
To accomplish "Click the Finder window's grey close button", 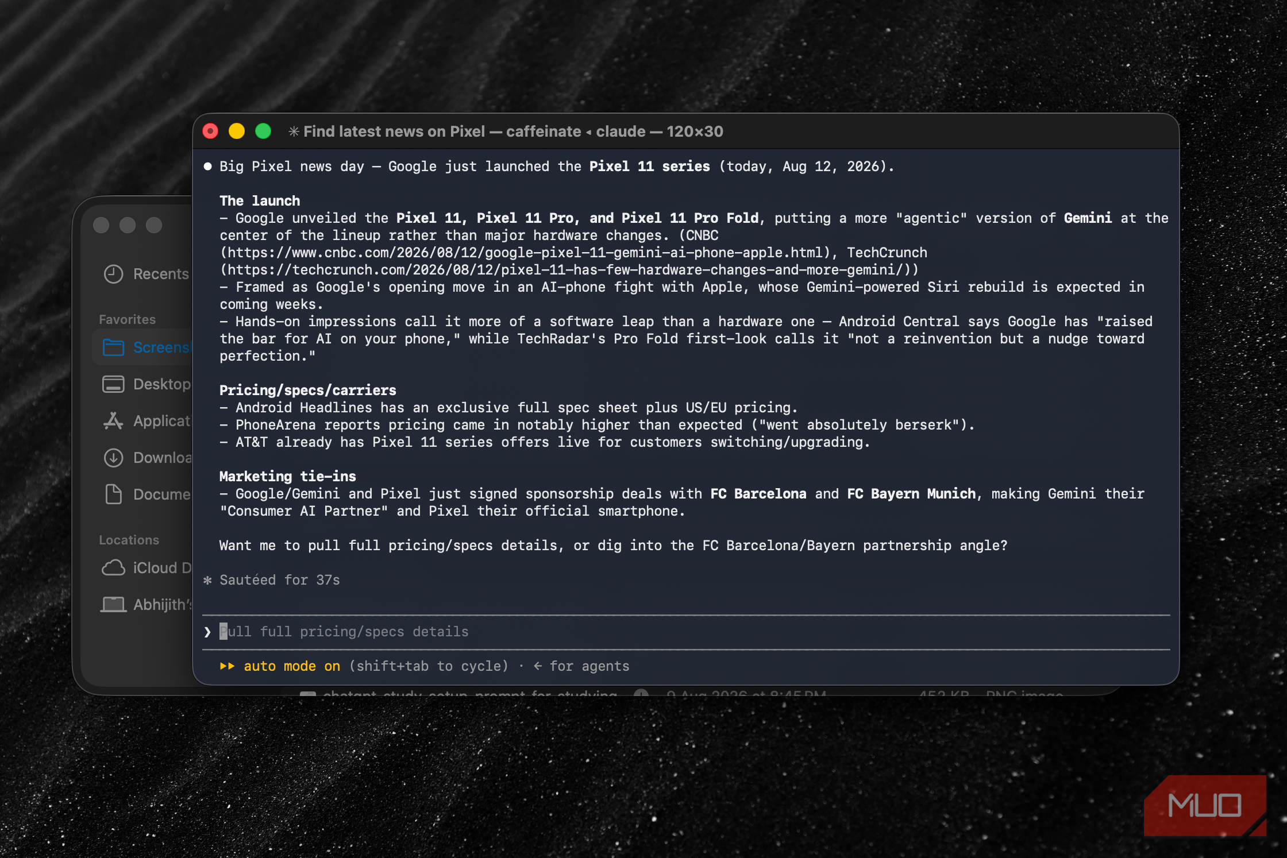I will (101, 225).
